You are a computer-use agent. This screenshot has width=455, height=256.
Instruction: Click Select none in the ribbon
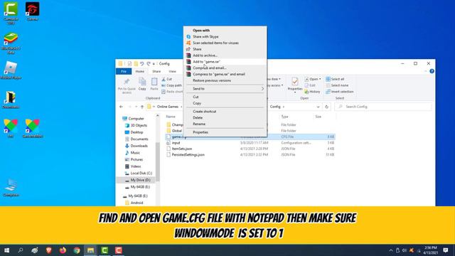pos(337,85)
